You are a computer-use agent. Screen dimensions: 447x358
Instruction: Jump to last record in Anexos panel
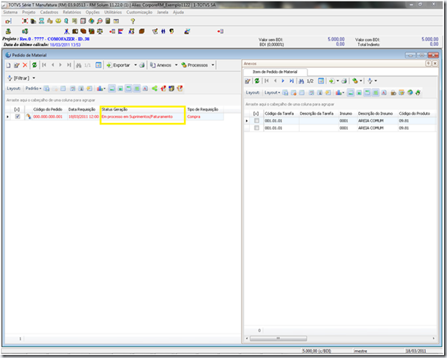292,81
